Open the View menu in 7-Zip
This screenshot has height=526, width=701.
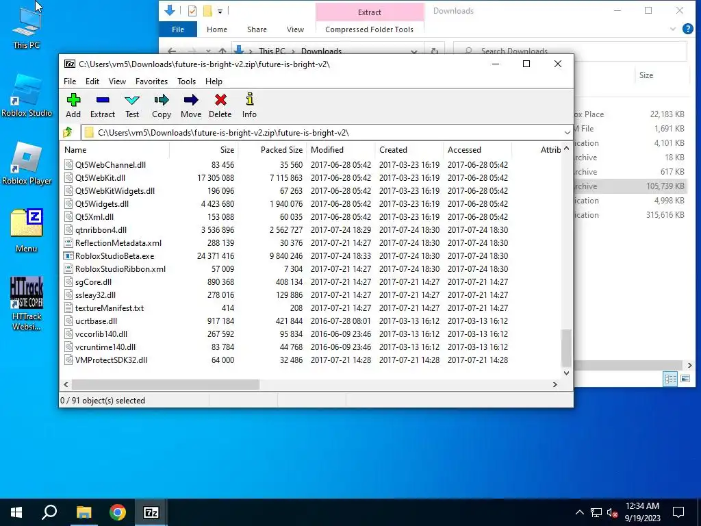tap(117, 82)
